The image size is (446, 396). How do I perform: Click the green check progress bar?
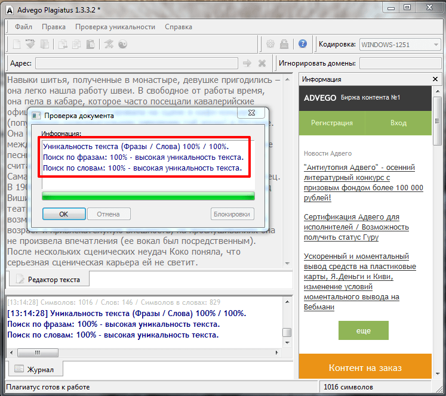(148, 196)
